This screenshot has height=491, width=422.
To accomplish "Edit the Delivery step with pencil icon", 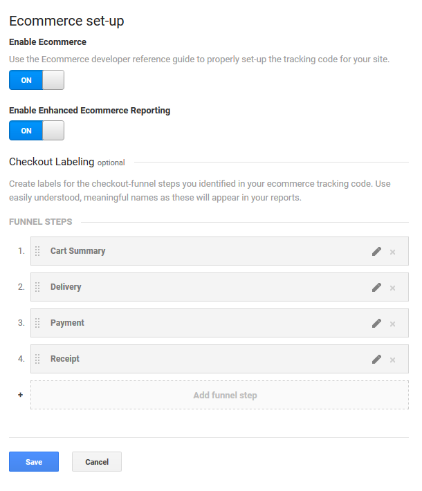I will [x=376, y=287].
